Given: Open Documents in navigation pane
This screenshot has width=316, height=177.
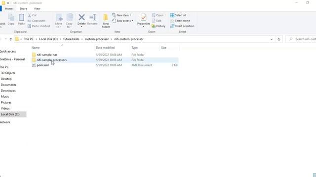Looking at the screenshot, I should tap(8, 85).
